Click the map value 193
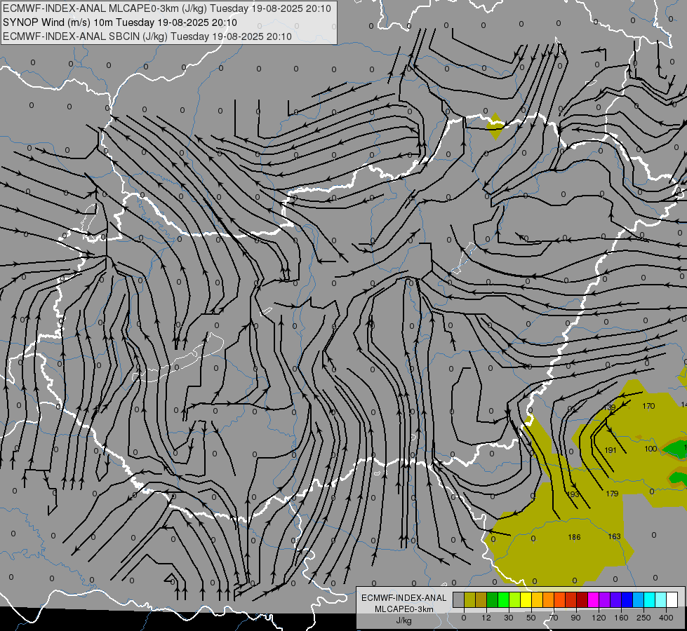 [573, 494]
